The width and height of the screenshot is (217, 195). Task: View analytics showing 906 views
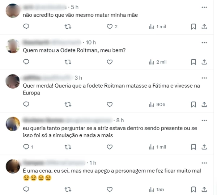[x=157, y=105]
